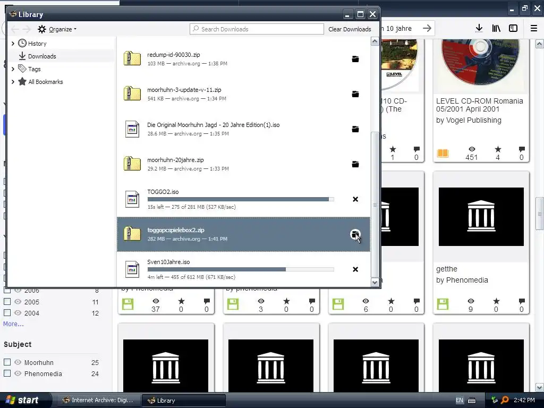This screenshot has height=408, width=544.
Task: Expand the History tree node
Action: coord(13,44)
